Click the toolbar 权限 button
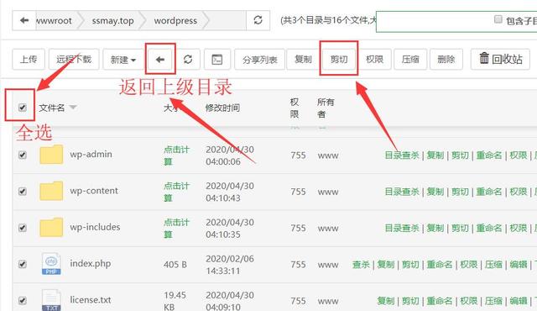This screenshot has width=537, height=311. [x=374, y=60]
